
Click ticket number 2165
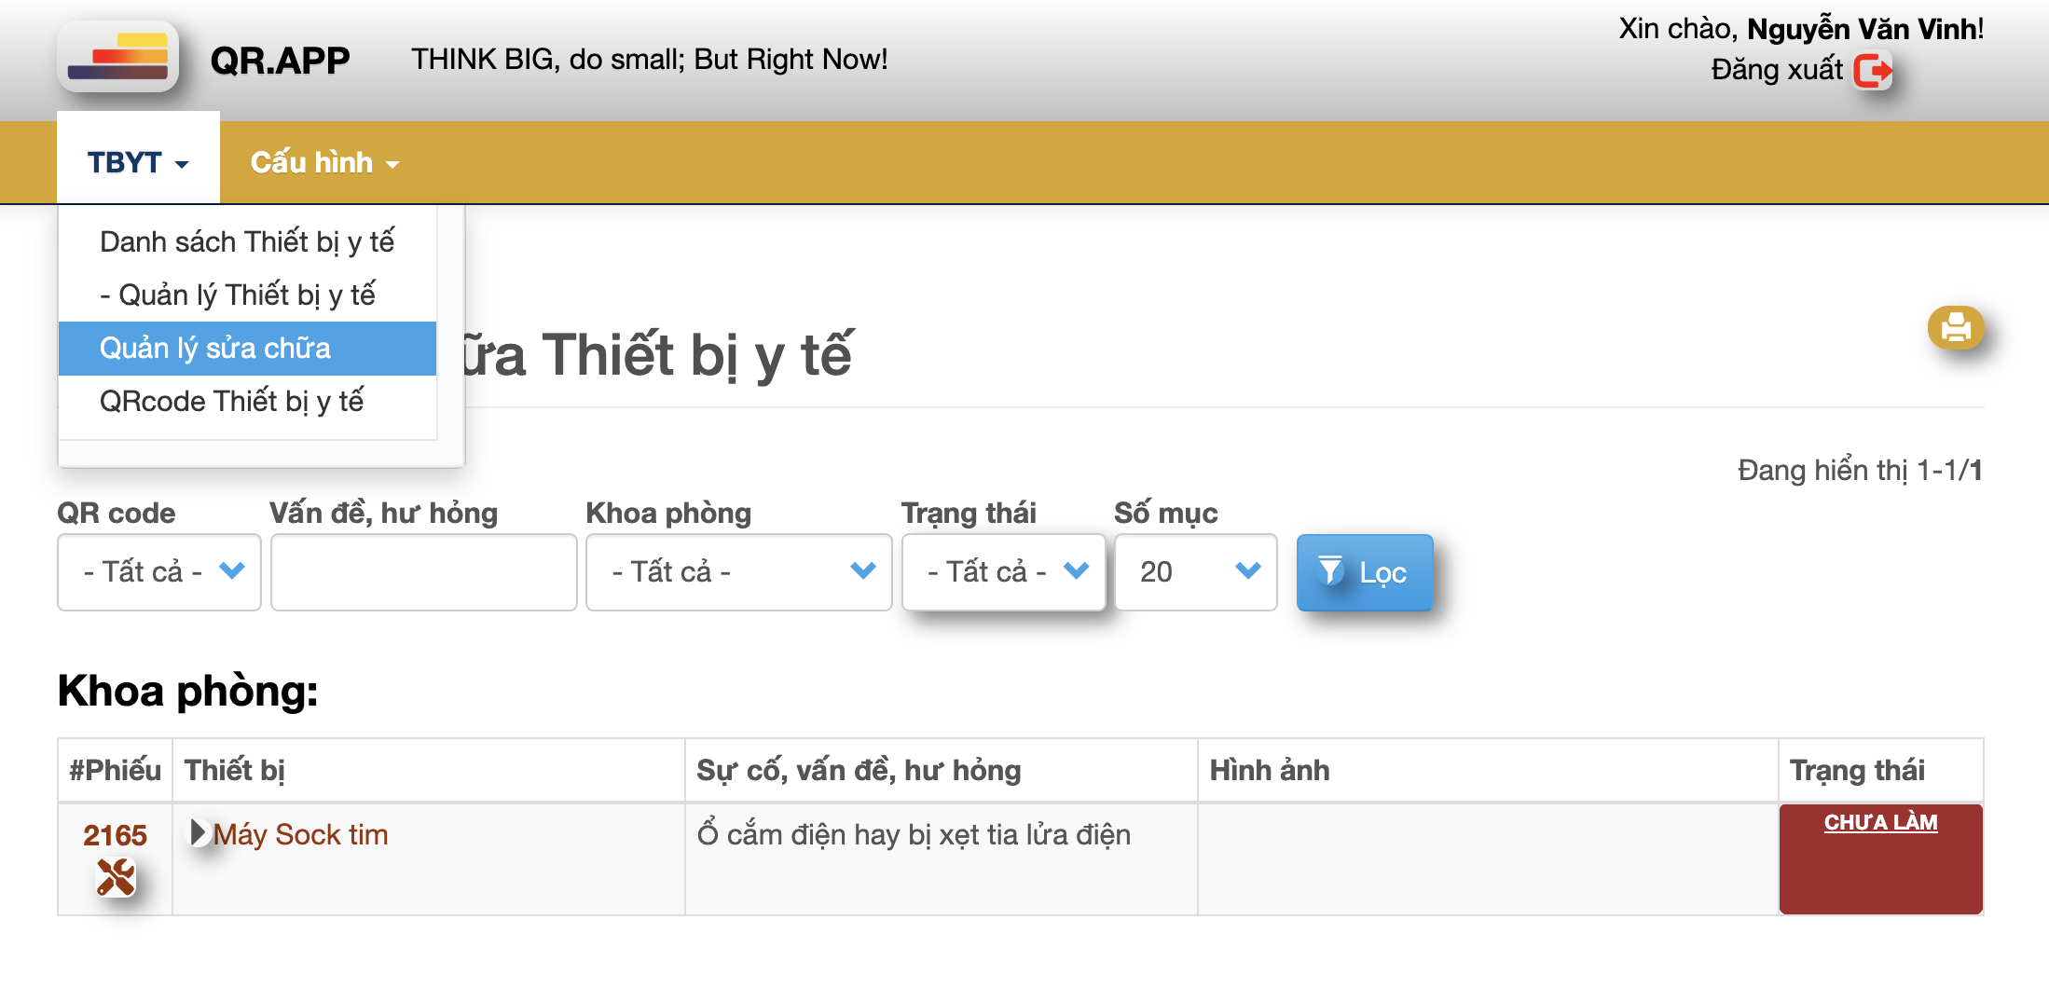point(115,834)
